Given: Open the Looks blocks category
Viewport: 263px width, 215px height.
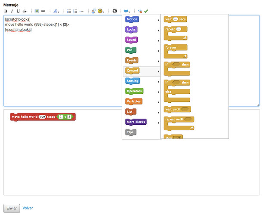Looking at the screenshot, I should click(131, 30).
